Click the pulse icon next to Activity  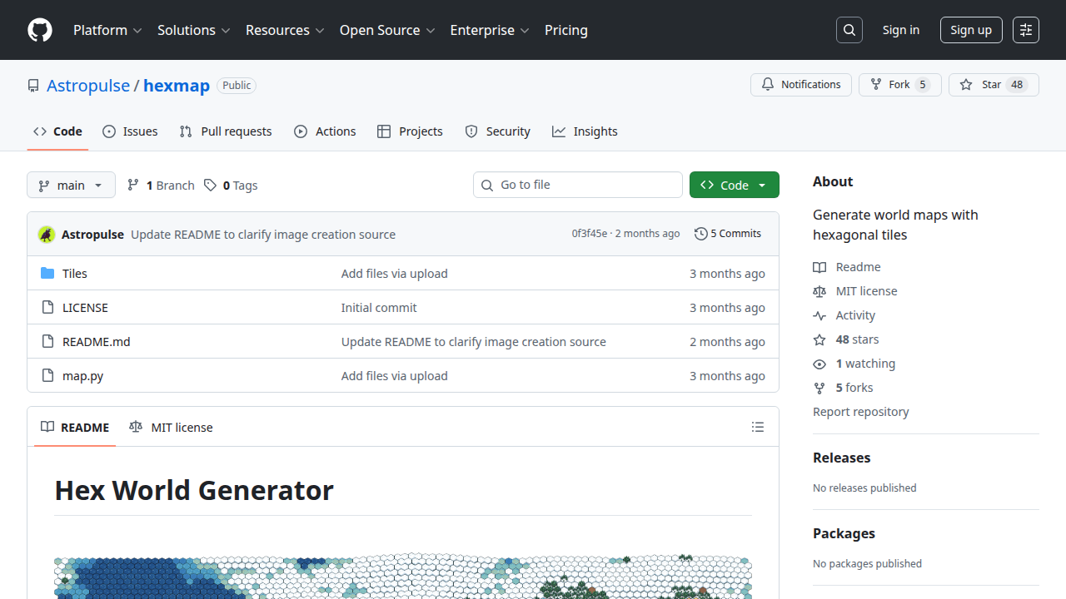[819, 315]
